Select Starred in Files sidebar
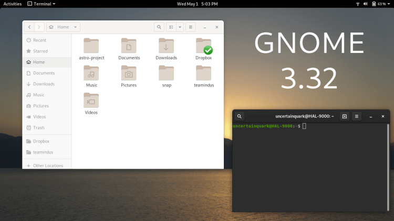The width and height of the screenshot is (394, 221). (x=47, y=51)
